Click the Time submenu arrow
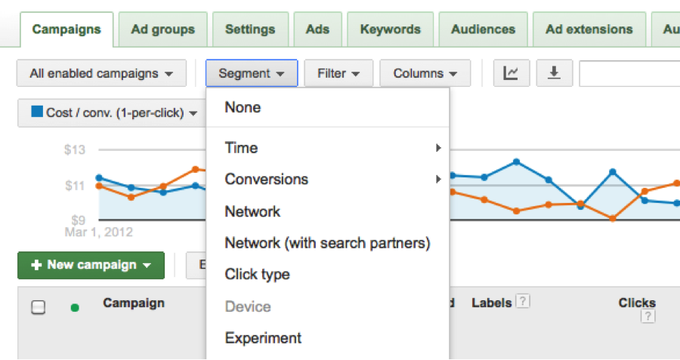The width and height of the screenshot is (680, 360). [x=438, y=148]
